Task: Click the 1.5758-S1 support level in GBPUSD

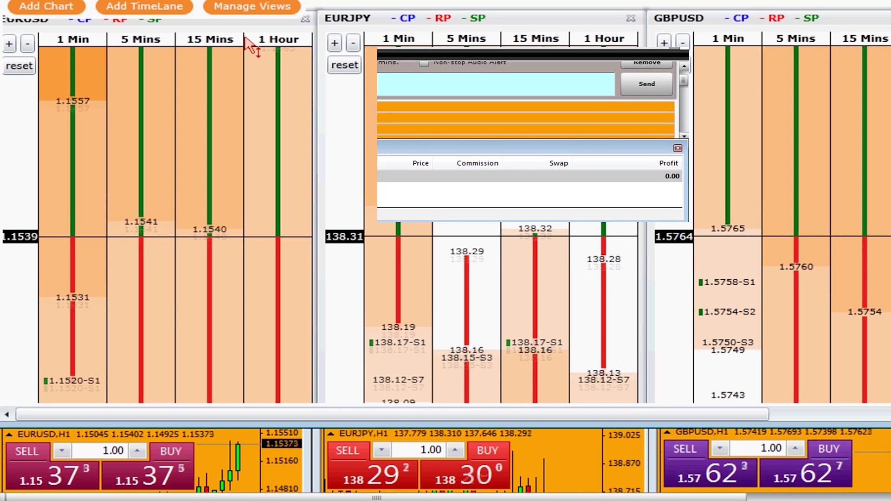Action: 727,282
